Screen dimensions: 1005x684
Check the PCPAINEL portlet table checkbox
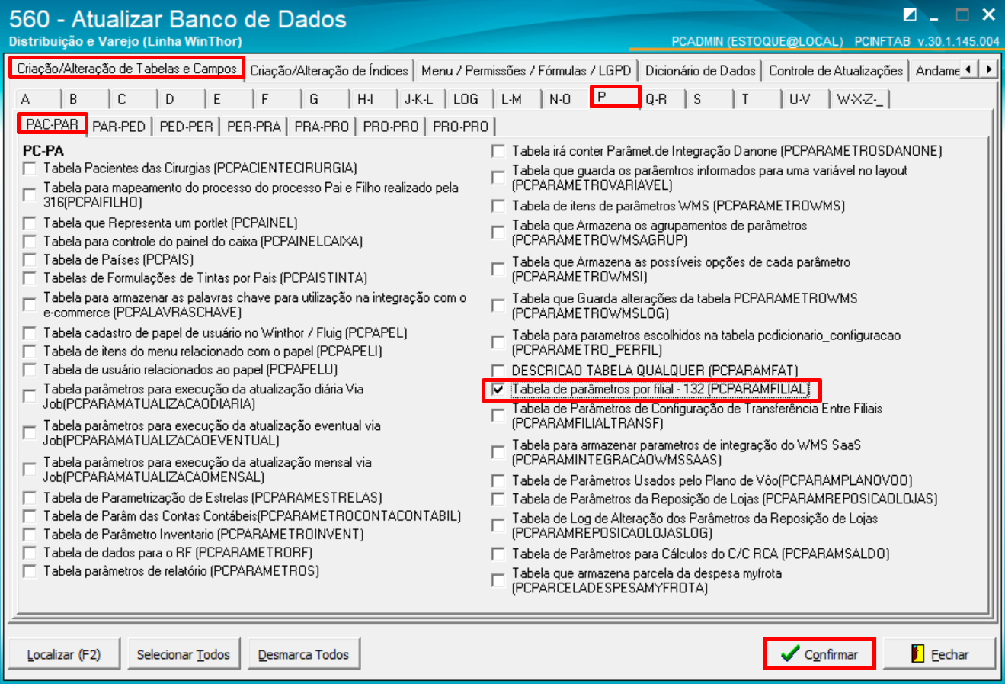tap(30, 223)
